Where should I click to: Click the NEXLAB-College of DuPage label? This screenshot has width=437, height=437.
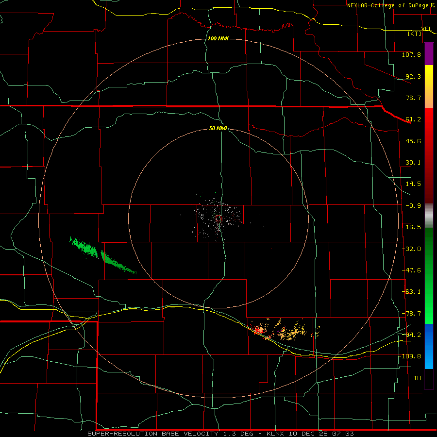(x=388, y=5)
